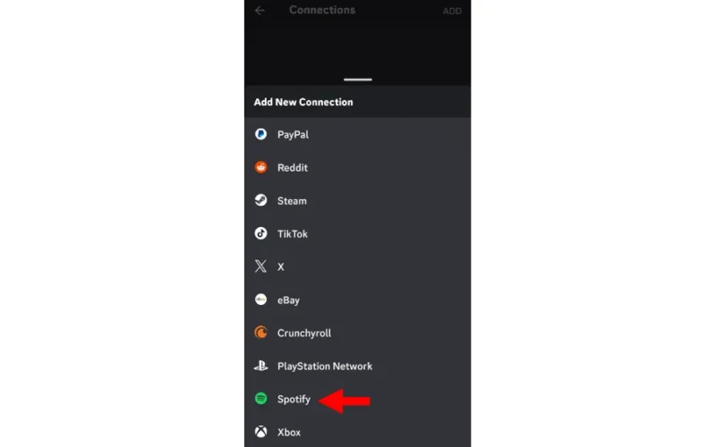Screen dimensions: 716x447
Task: Open the PayPal connection option
Action: [357, 135]
